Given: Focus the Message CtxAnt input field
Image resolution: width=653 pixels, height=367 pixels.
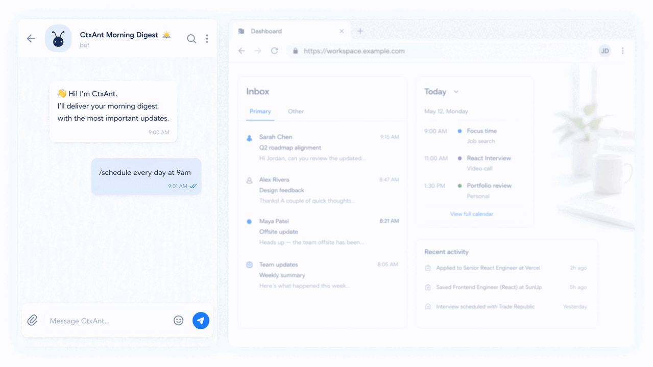Looking at the screenshot, I should [x=107, y=321].
